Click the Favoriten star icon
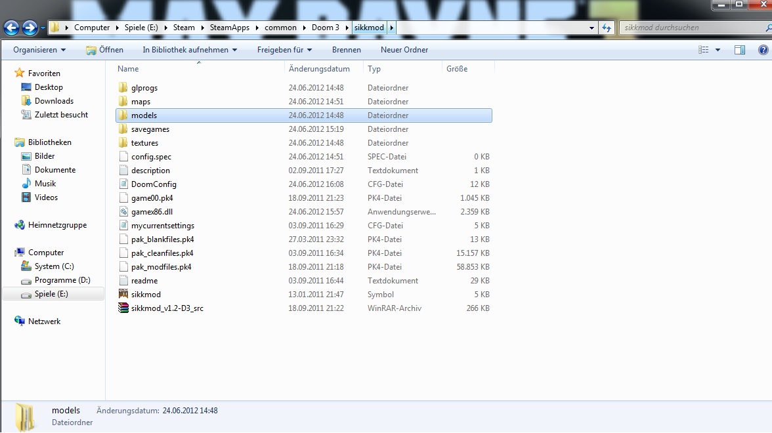 pyautogui.click(x=19, y=73)
